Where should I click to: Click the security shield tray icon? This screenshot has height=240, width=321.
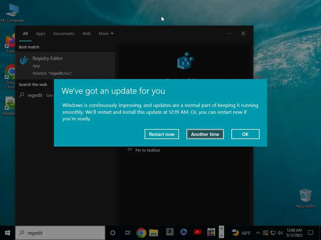266,233
